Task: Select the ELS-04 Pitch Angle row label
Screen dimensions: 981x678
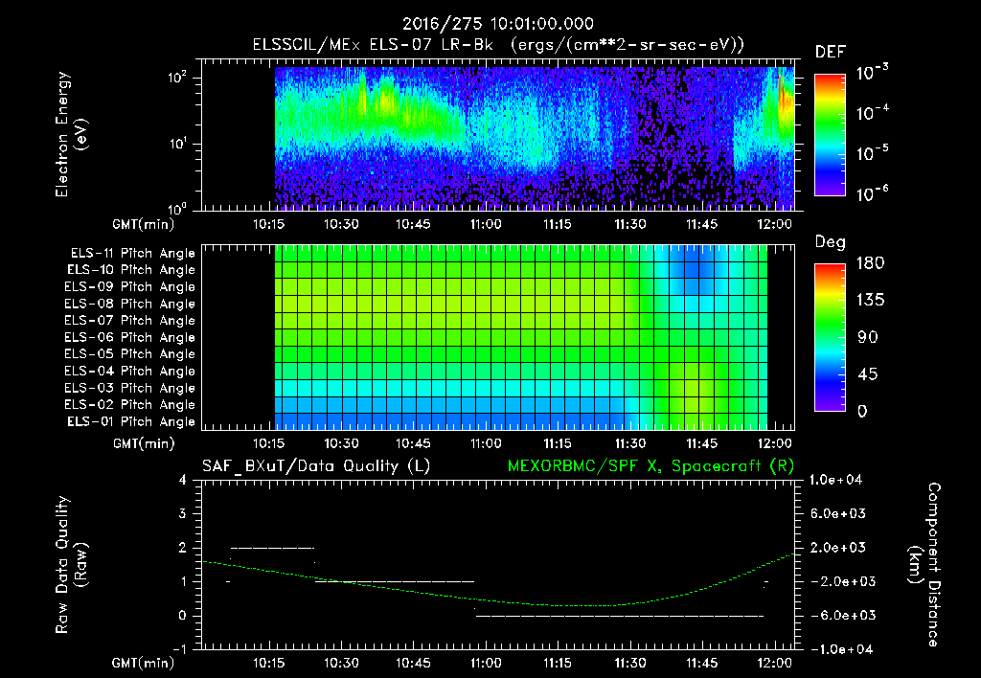Action: point(130,371)
